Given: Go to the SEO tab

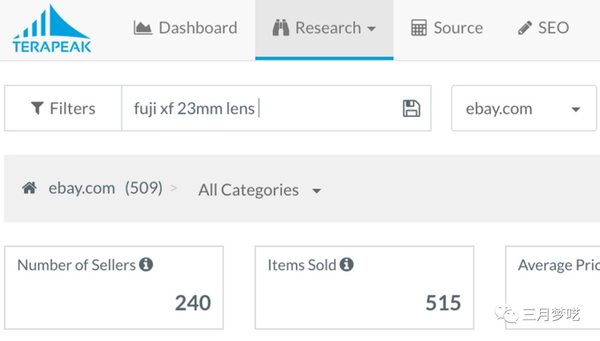Looking at the screenshot, I should click(x=553, y=28).
